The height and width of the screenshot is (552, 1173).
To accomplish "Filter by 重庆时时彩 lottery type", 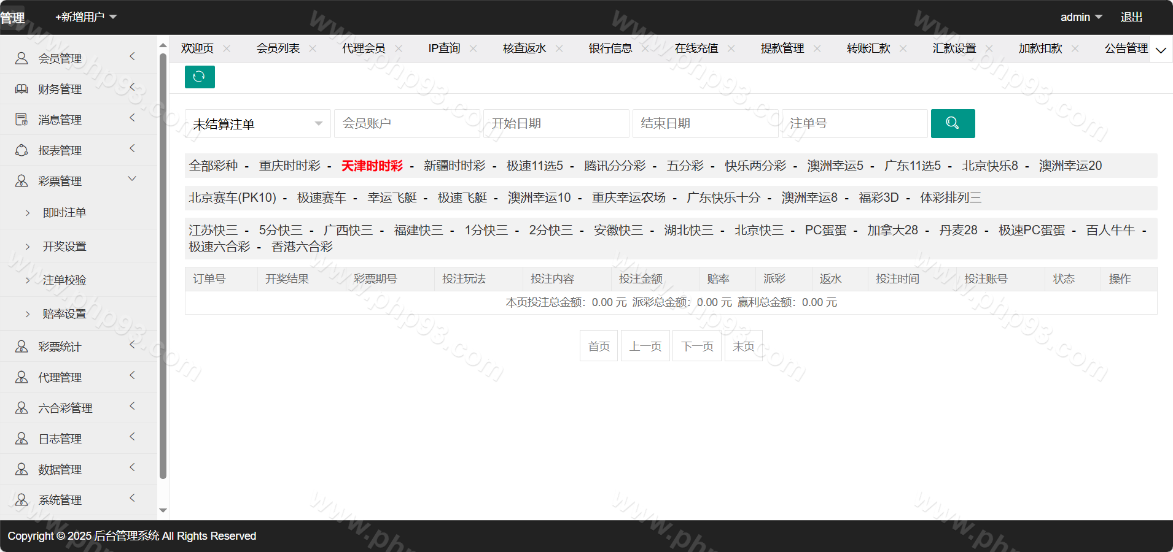I will click(289, 166).
